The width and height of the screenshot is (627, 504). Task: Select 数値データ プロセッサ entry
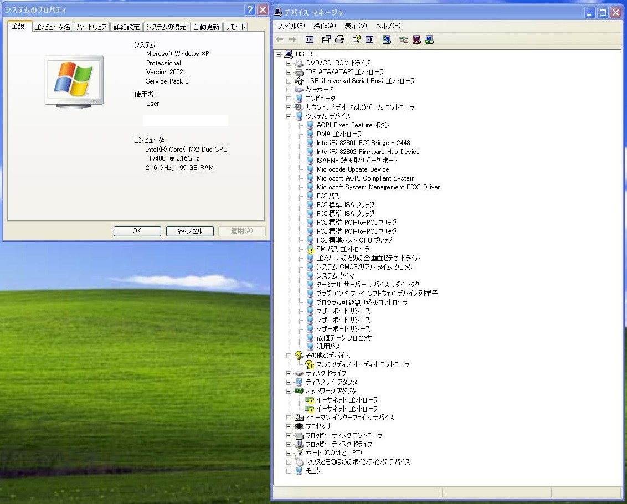coord(345,338)
